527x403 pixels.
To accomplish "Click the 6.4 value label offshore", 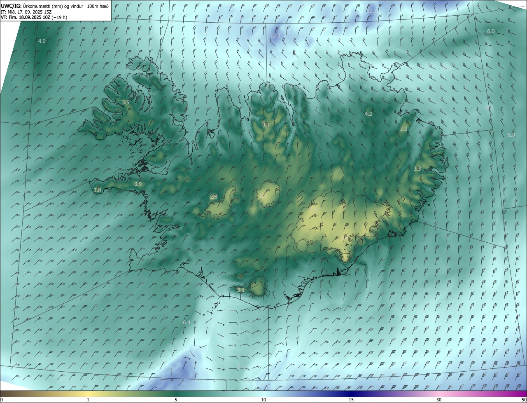I will (187, 322).
